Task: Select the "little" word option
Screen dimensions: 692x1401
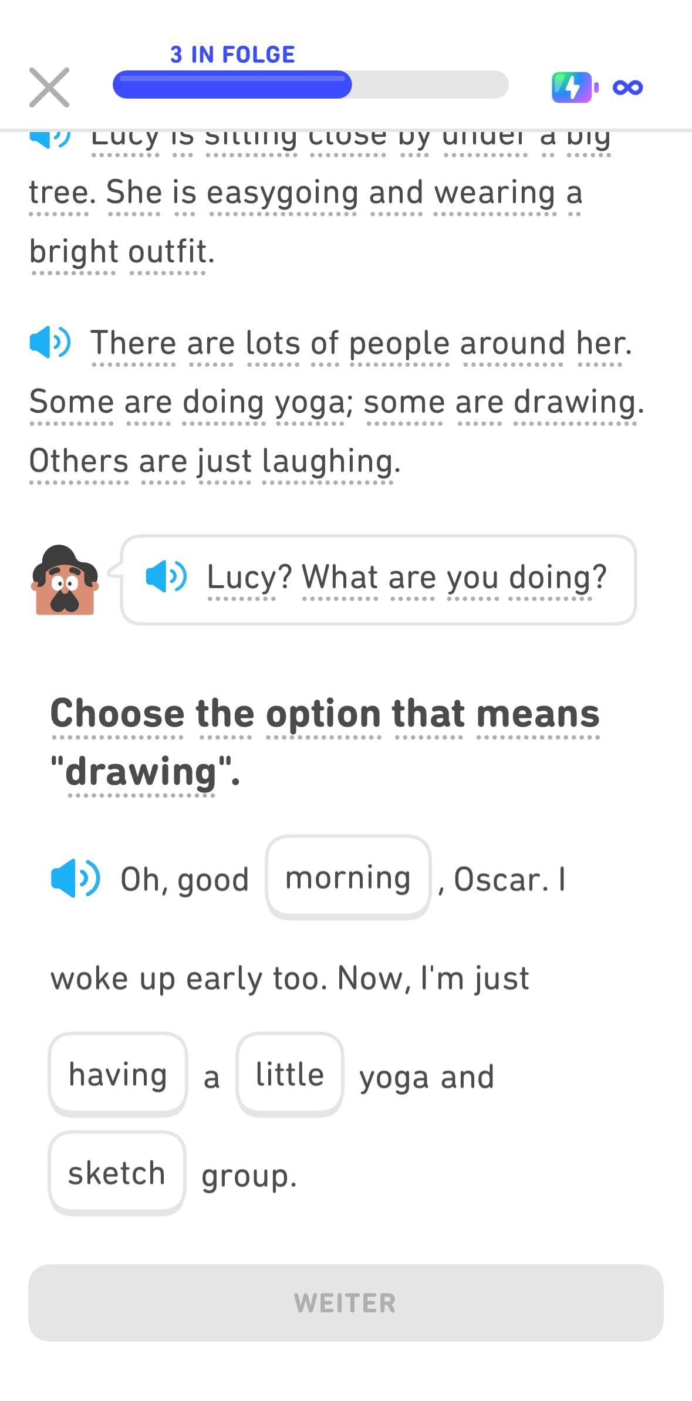Action: 289,1075
